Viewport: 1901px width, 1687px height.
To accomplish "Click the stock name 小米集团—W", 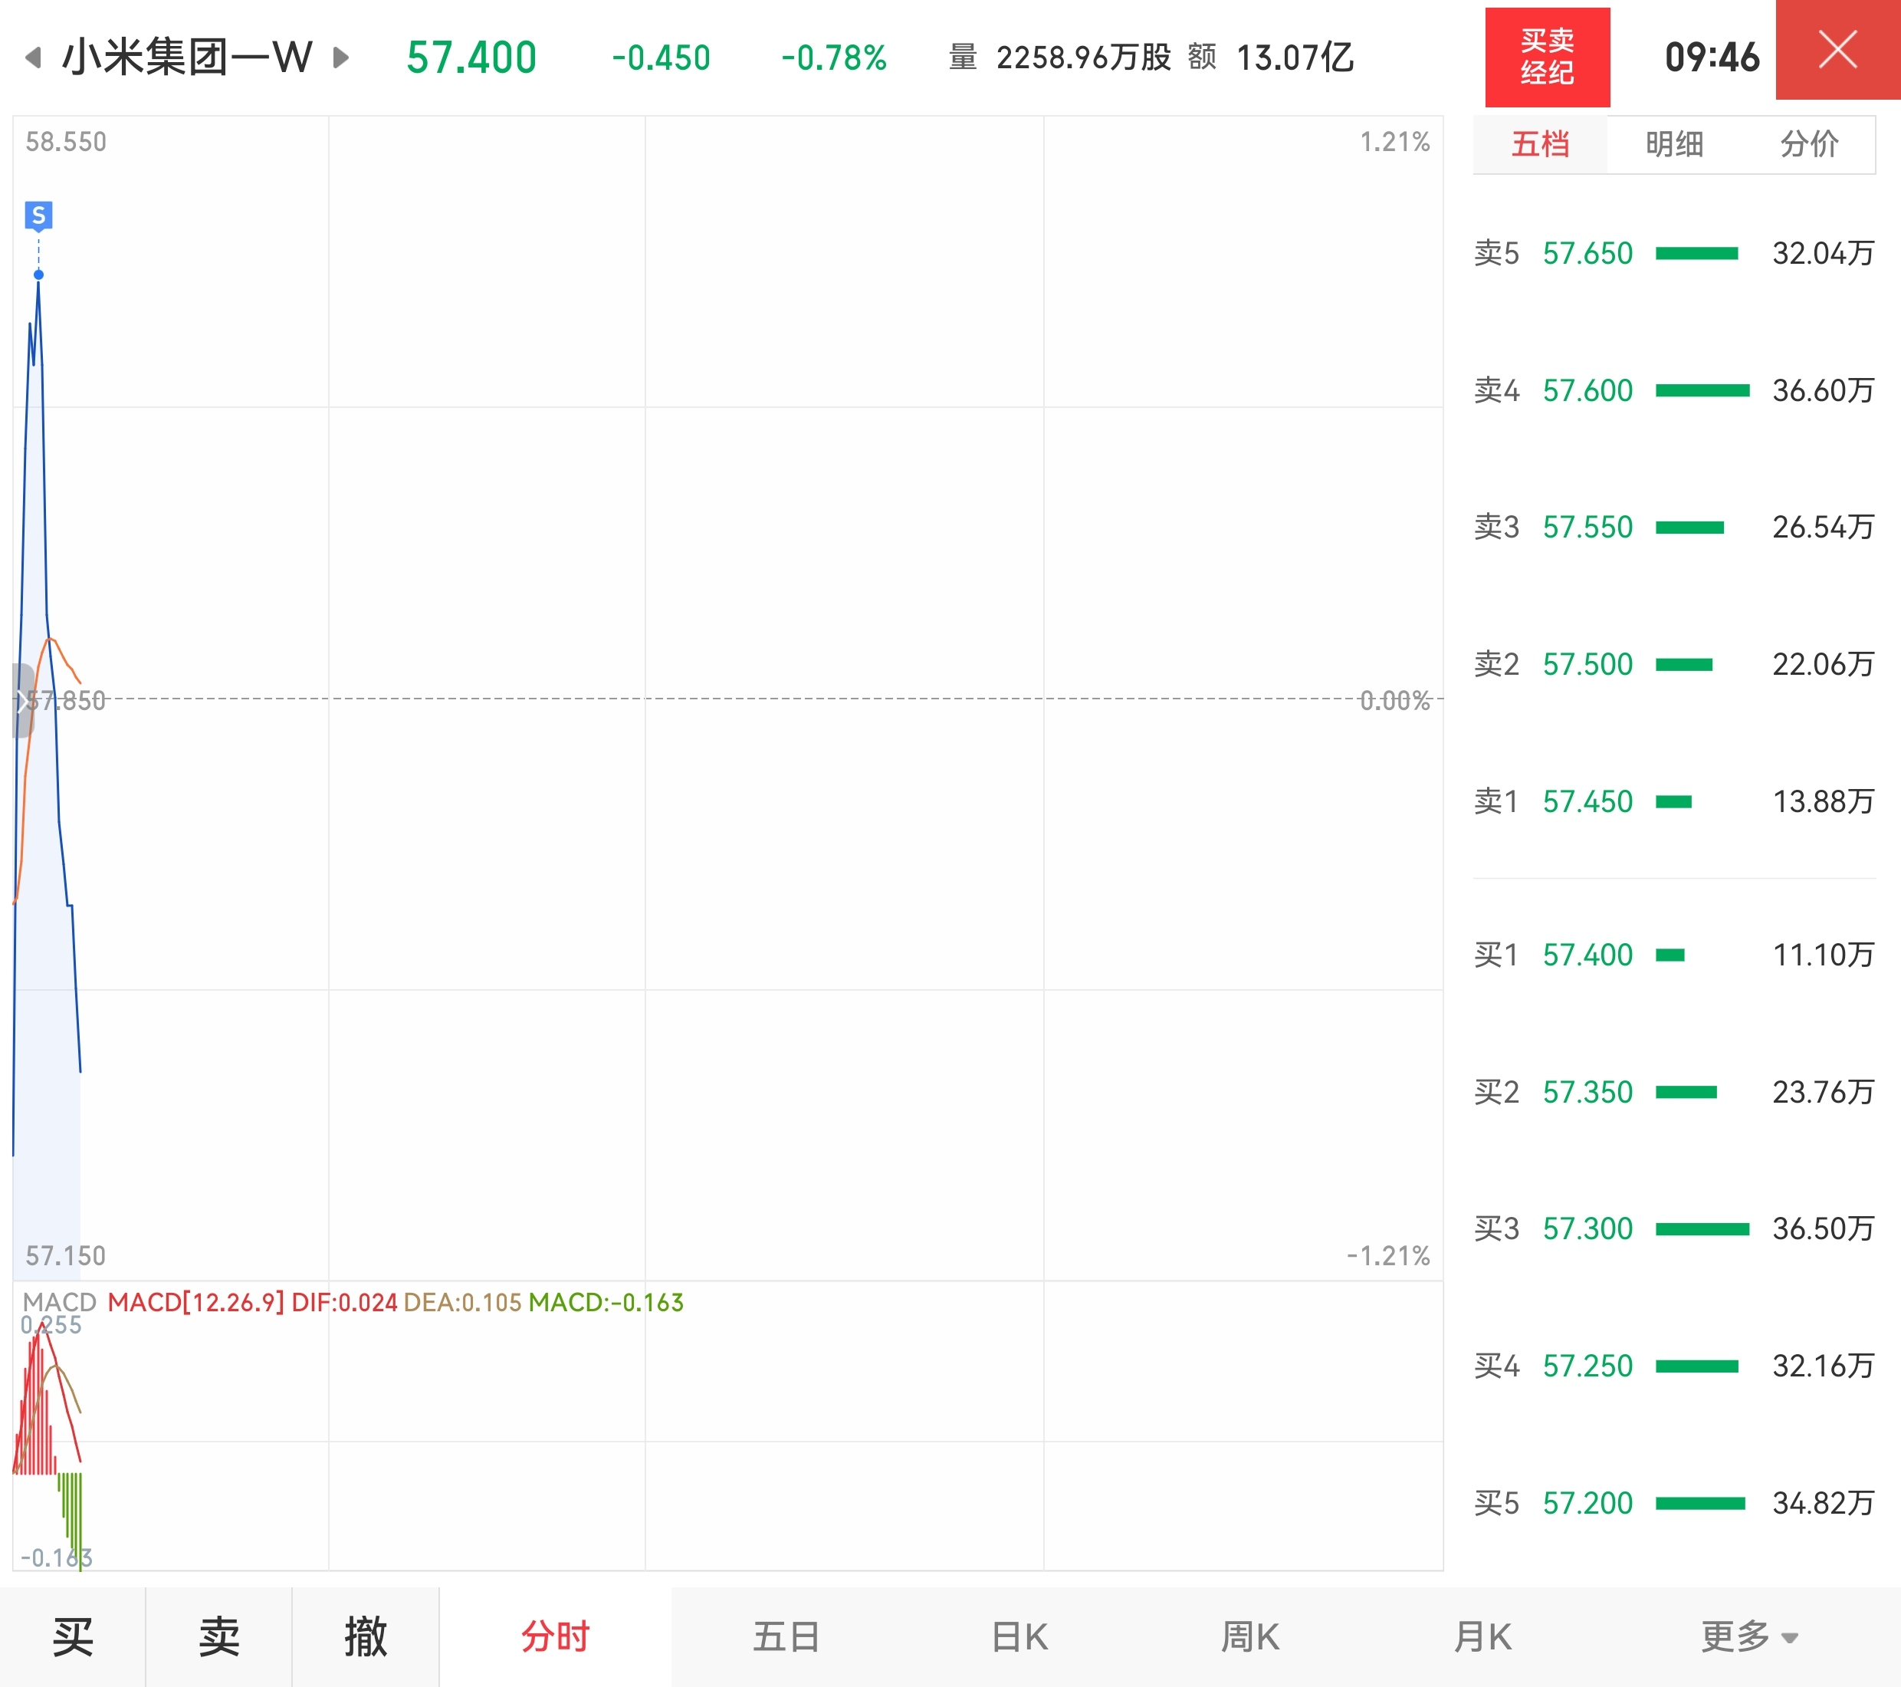I will coord(187,58).
